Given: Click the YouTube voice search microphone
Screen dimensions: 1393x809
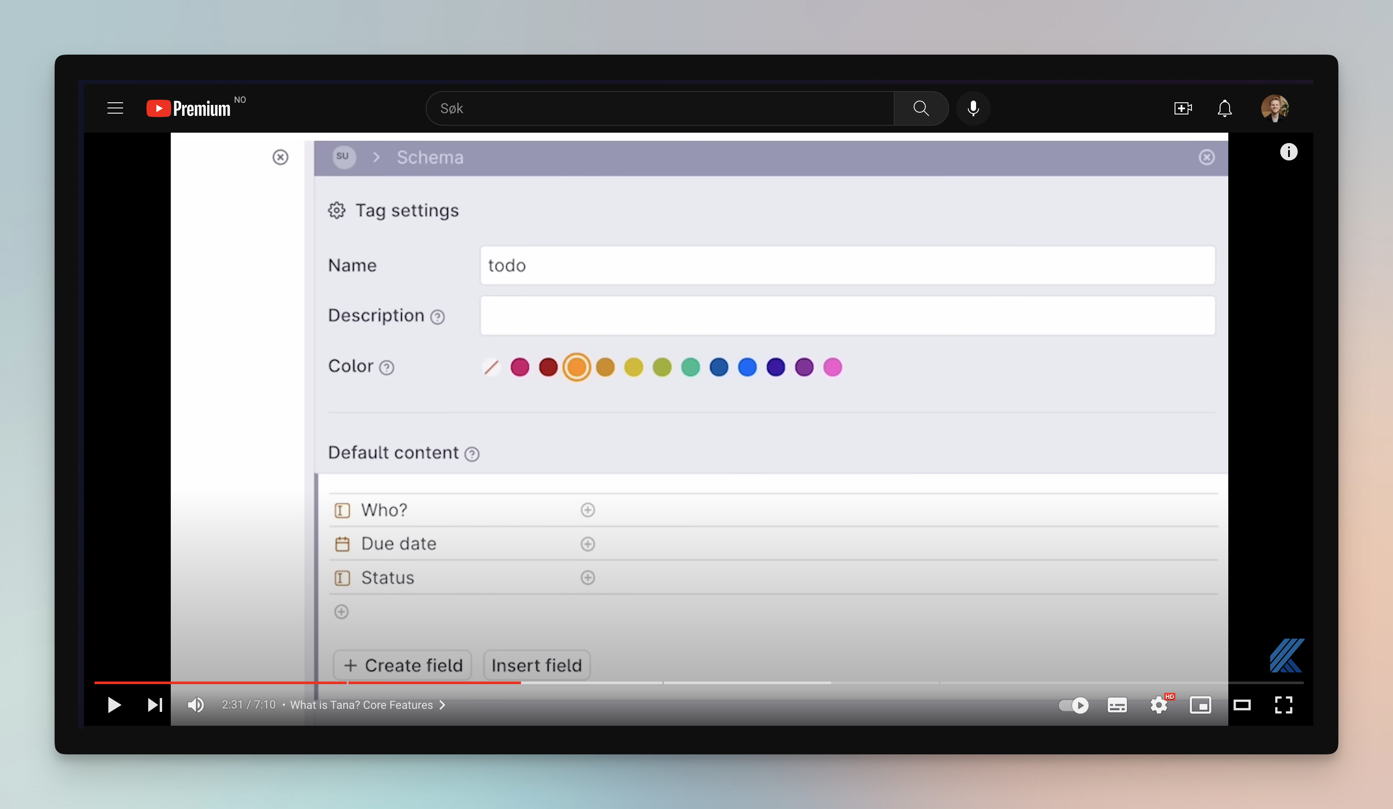Looking at the screenshot, I should [x=973, y=108].
